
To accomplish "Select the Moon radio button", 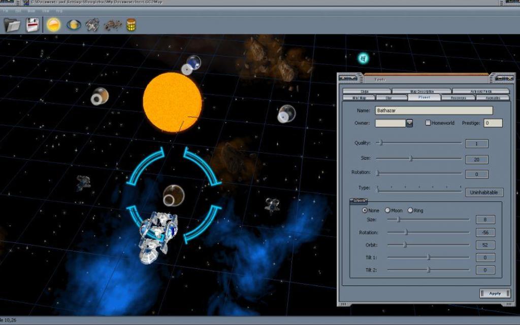I will 387,210.
